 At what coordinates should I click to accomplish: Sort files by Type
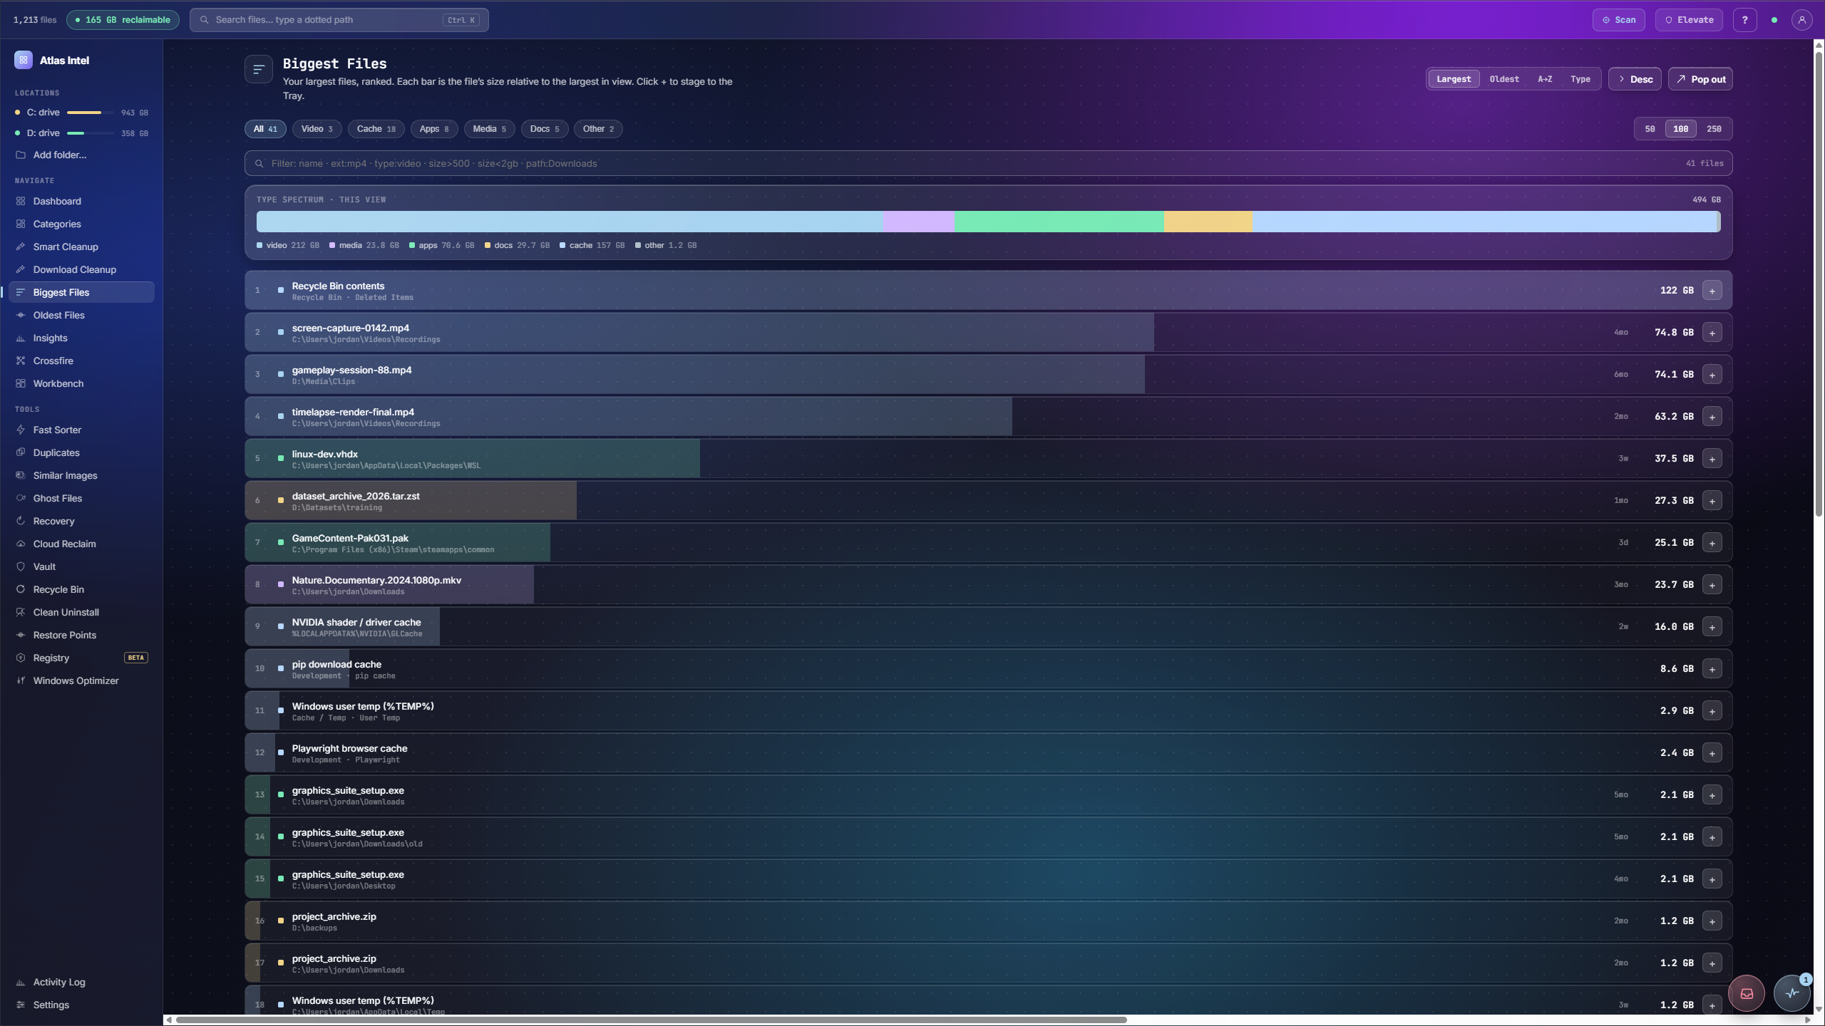tap(1580, 79)
